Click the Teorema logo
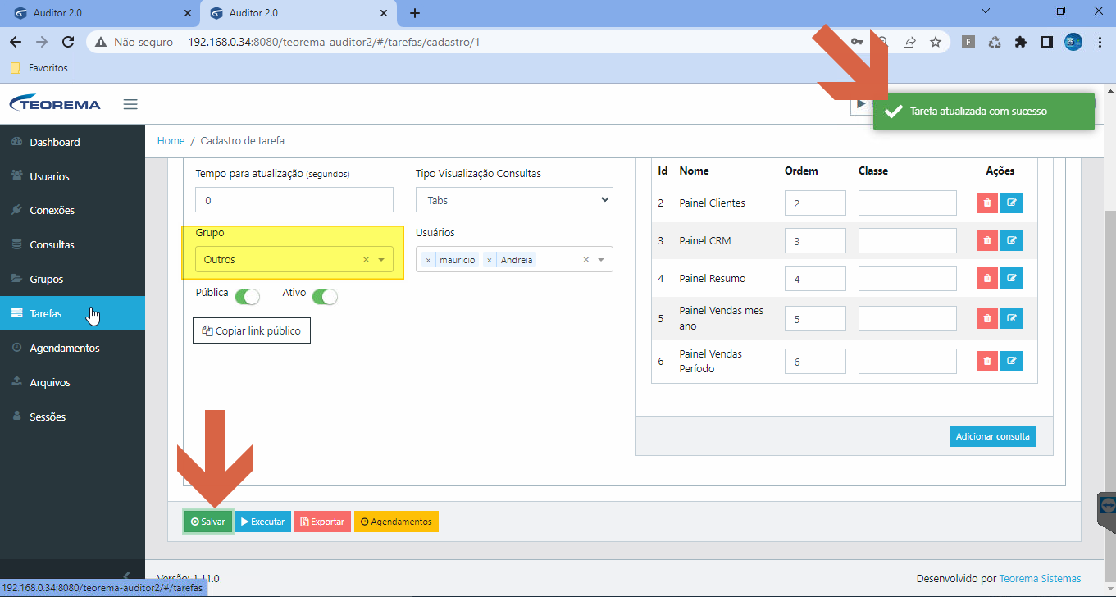 [55, 104]
